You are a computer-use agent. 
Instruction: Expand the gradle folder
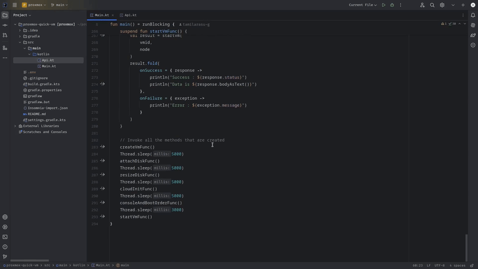pyautogui.click(x=20, y=36)
